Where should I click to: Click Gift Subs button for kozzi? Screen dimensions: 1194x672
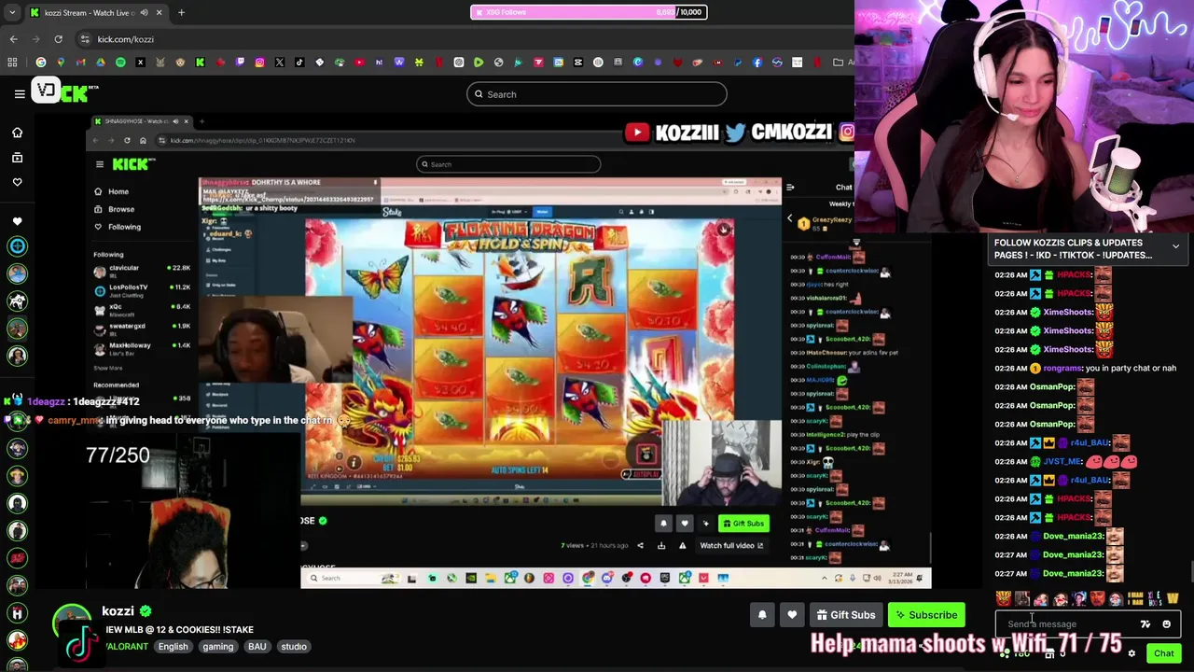point(846,615)
